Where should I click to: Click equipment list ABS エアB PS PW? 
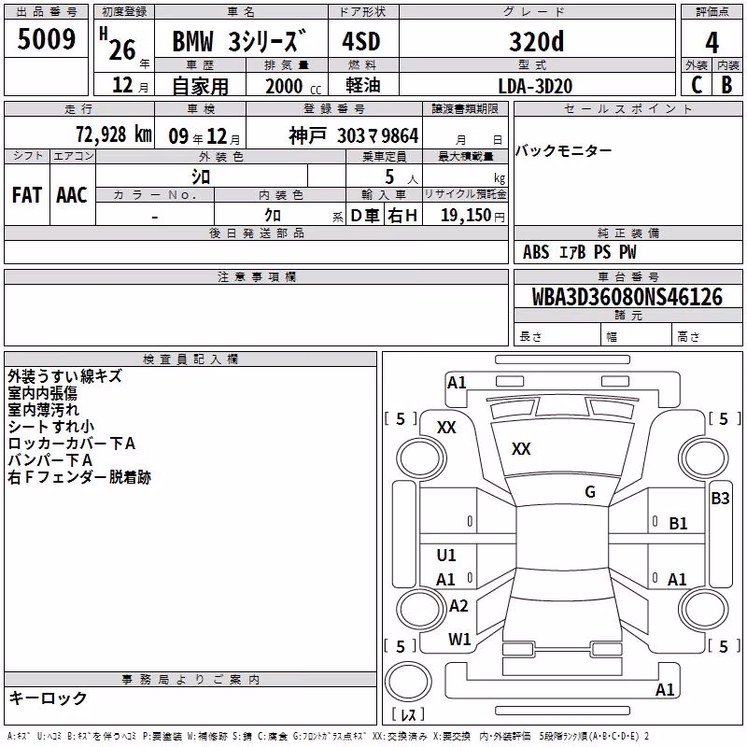click(579, 252)
